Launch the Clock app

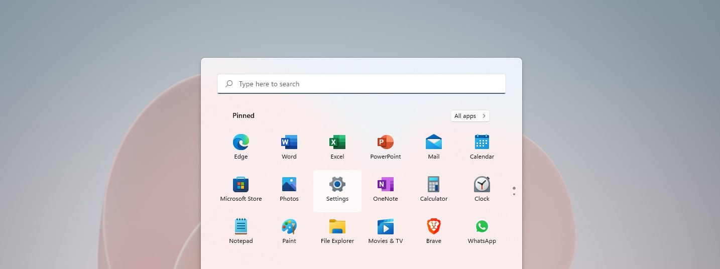click(x=482, y=185)
